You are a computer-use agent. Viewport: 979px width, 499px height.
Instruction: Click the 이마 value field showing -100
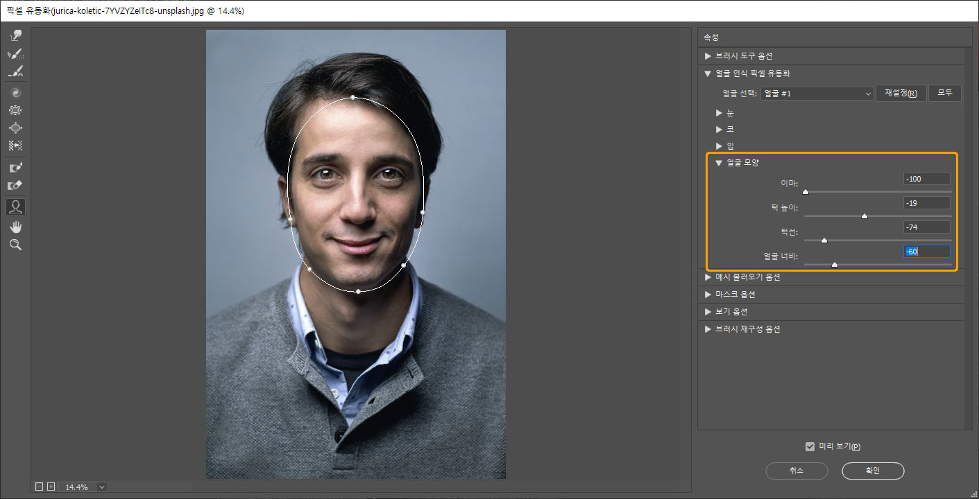(927, 179)
